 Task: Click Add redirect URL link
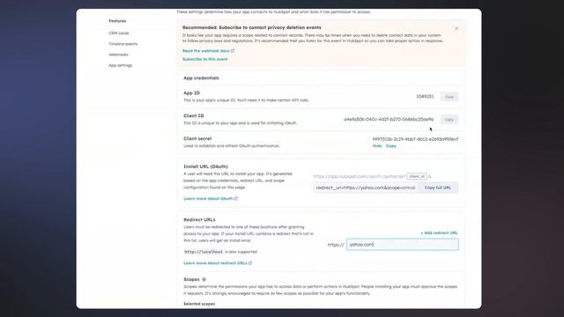point(439,232)
